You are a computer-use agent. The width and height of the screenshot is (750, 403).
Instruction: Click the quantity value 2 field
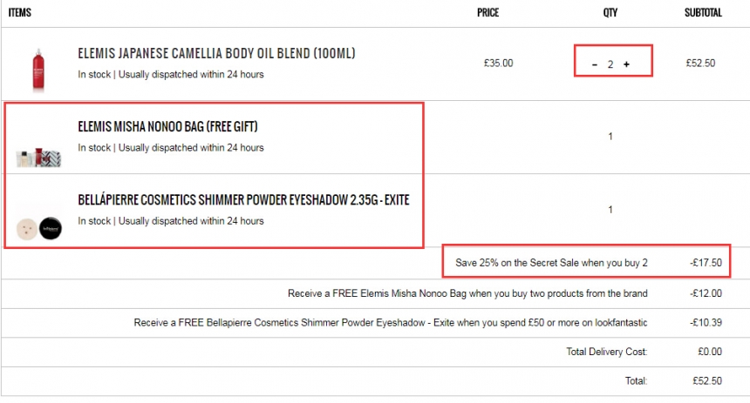tap(610, 64)
